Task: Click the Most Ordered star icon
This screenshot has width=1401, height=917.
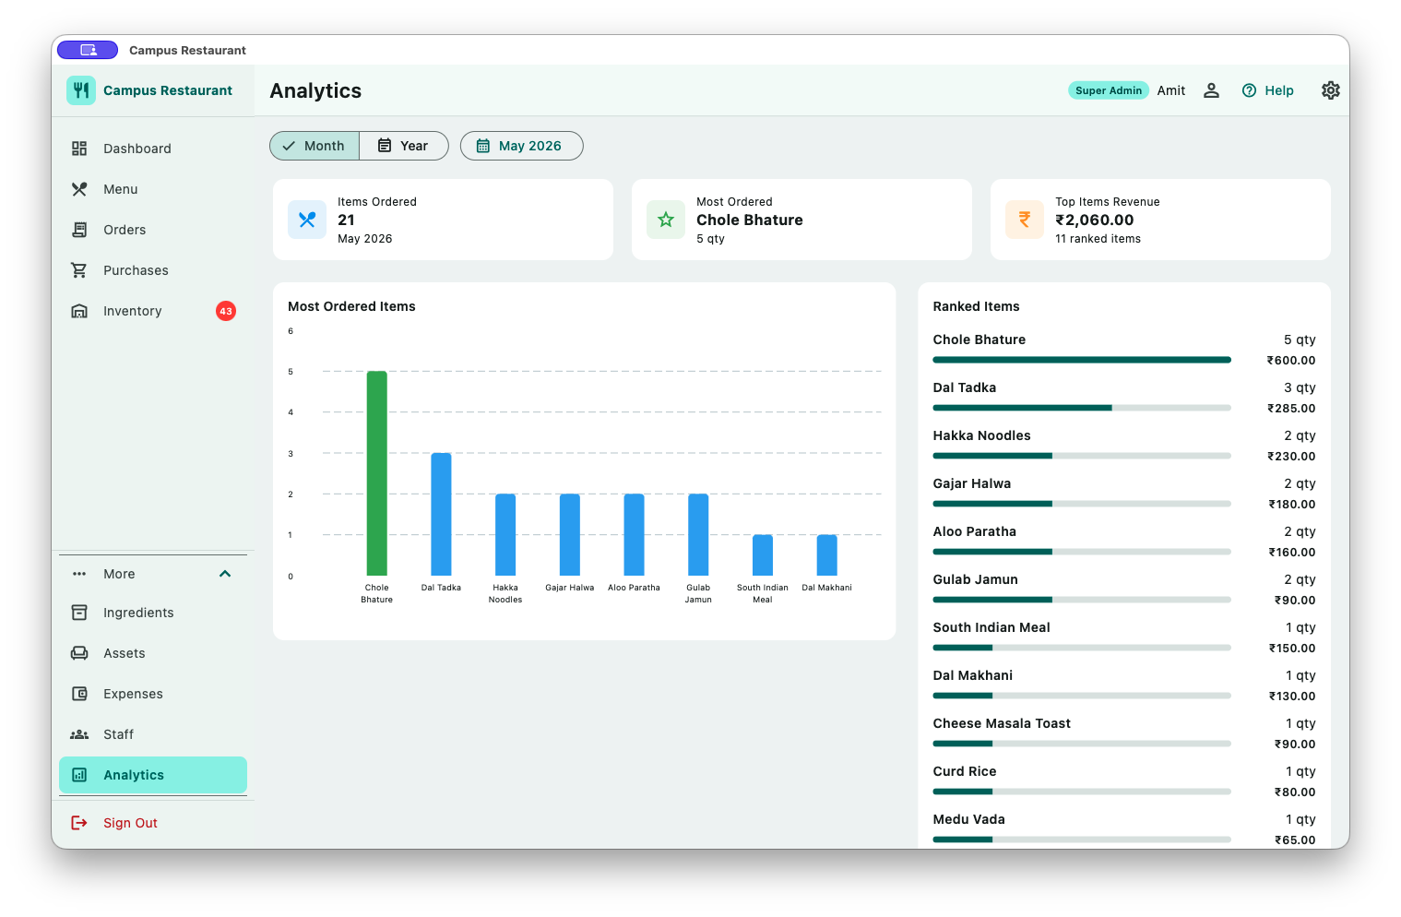Action: coord(666,220)
